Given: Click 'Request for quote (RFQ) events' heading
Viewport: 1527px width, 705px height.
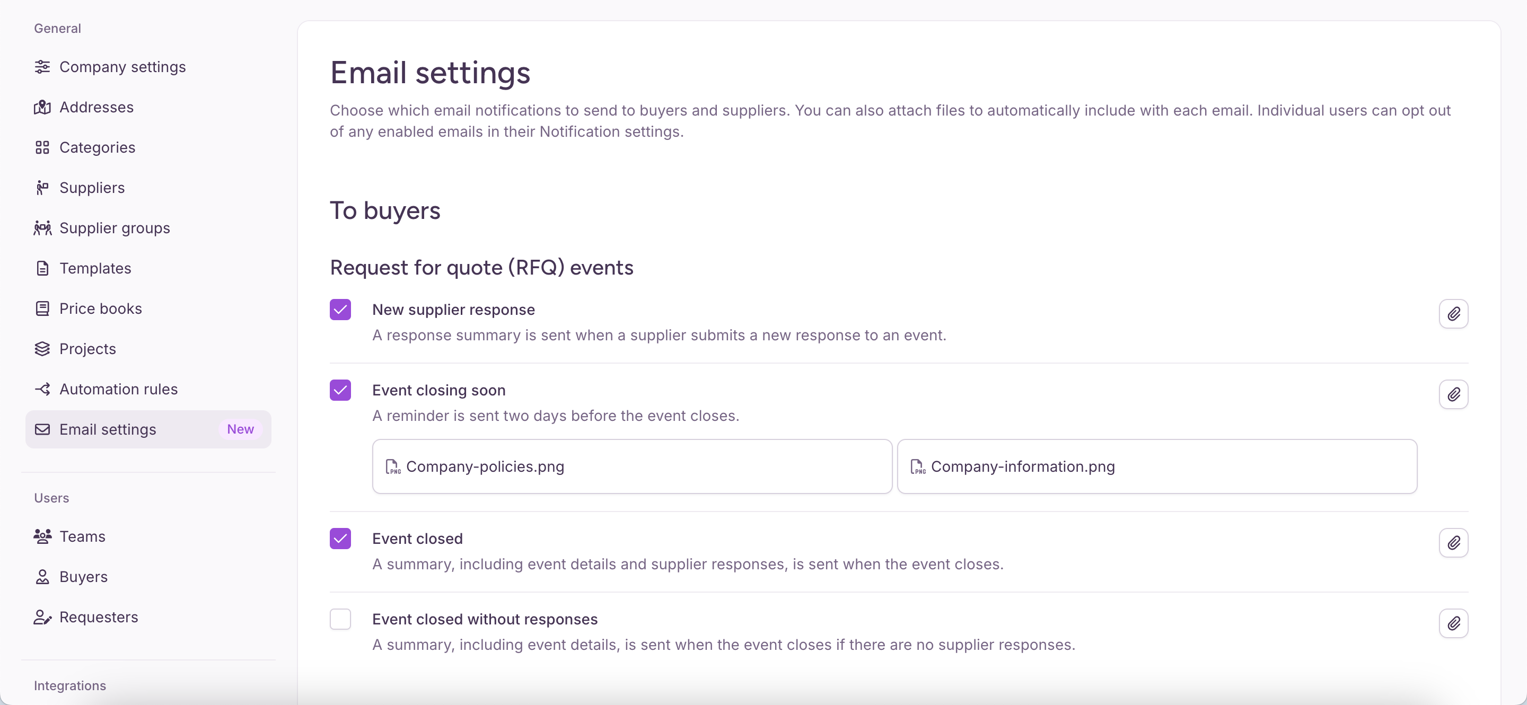Looking at the screenshot, I should [x=481, y=268].
